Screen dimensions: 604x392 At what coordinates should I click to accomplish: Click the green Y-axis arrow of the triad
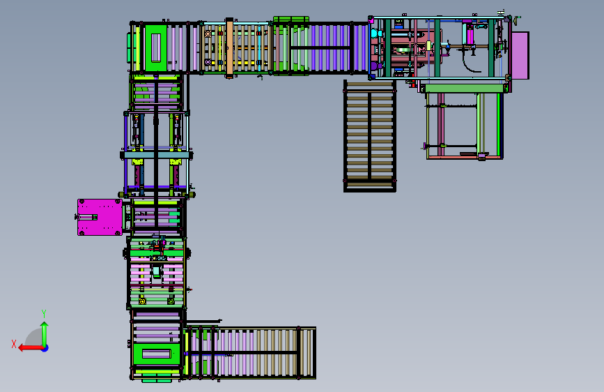click(x=45, y=333)
